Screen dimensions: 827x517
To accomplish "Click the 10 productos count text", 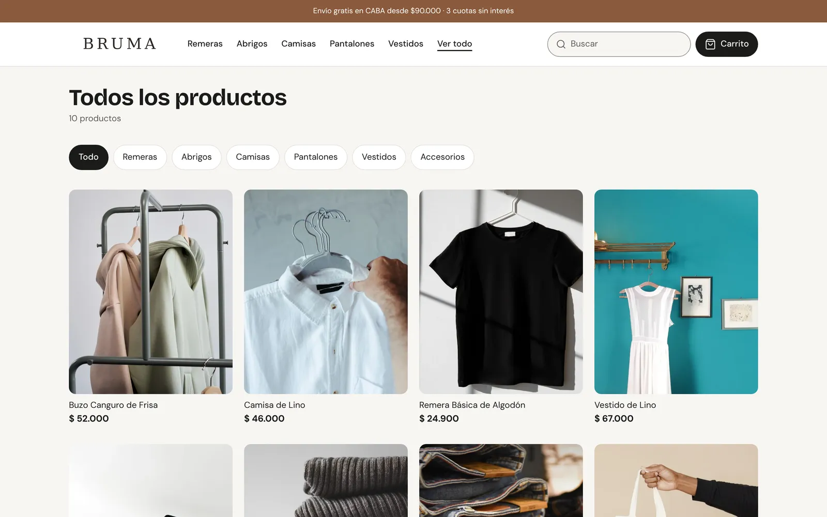I will (95, 118).
